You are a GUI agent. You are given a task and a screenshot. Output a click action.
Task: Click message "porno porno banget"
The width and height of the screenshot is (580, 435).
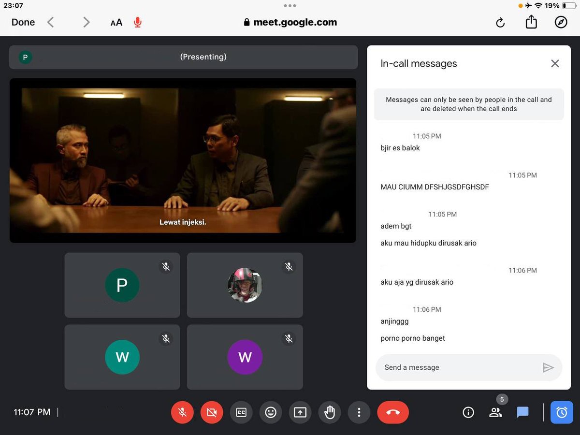click(413, 338)
